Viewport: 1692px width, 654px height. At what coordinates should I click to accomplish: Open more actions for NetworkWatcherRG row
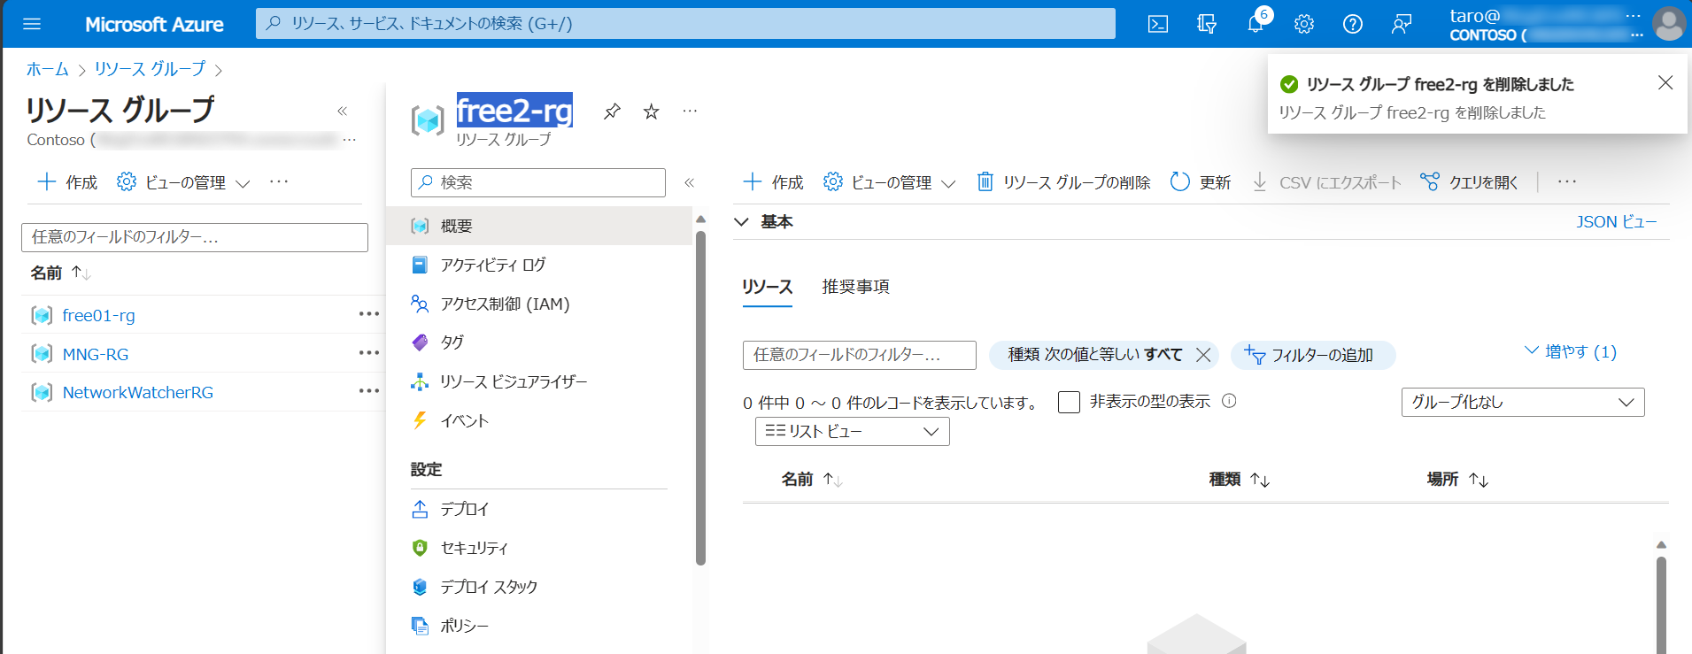coord(369,391)
